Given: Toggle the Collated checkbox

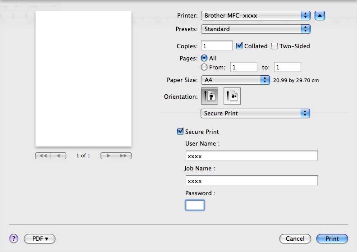Looking at the screenshot, I should point(239,46).
